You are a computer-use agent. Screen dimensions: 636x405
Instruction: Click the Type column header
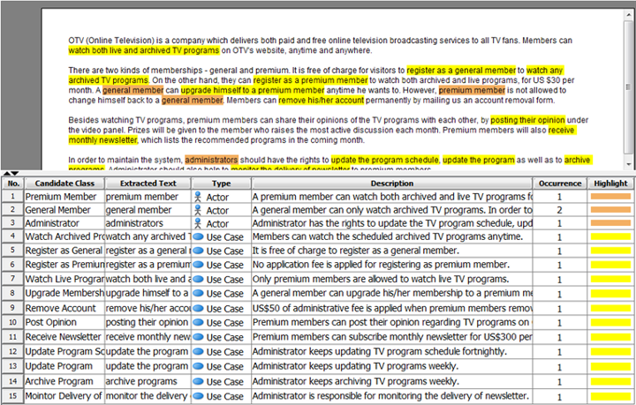[221, 184]
